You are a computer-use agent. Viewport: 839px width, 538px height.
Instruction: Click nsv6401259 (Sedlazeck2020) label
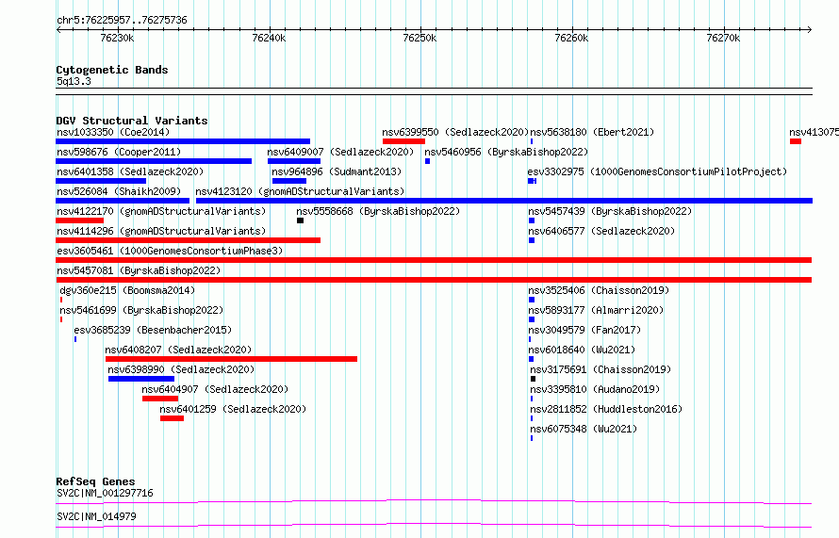pyautogui.click(x=233, y=409)
